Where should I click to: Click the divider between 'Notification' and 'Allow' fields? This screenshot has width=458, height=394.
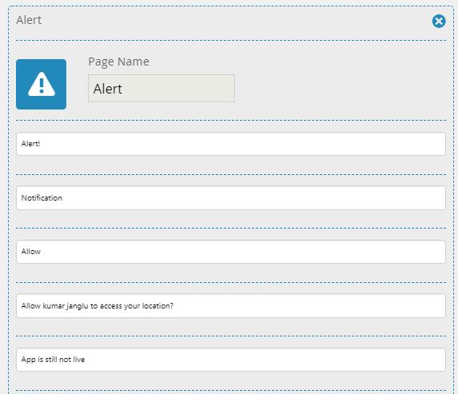pos(231,228)
